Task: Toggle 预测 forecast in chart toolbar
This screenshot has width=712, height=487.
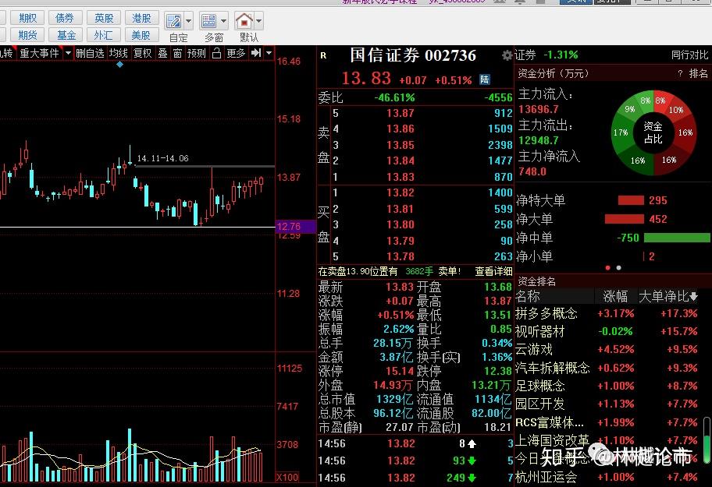Action: [197, 54]
